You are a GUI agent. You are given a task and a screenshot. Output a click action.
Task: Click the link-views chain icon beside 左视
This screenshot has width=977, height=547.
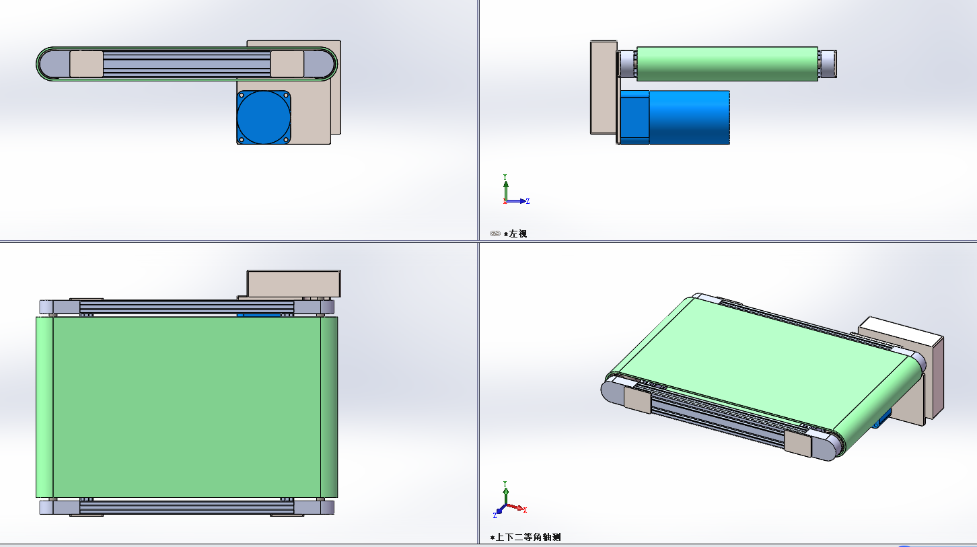495,233
